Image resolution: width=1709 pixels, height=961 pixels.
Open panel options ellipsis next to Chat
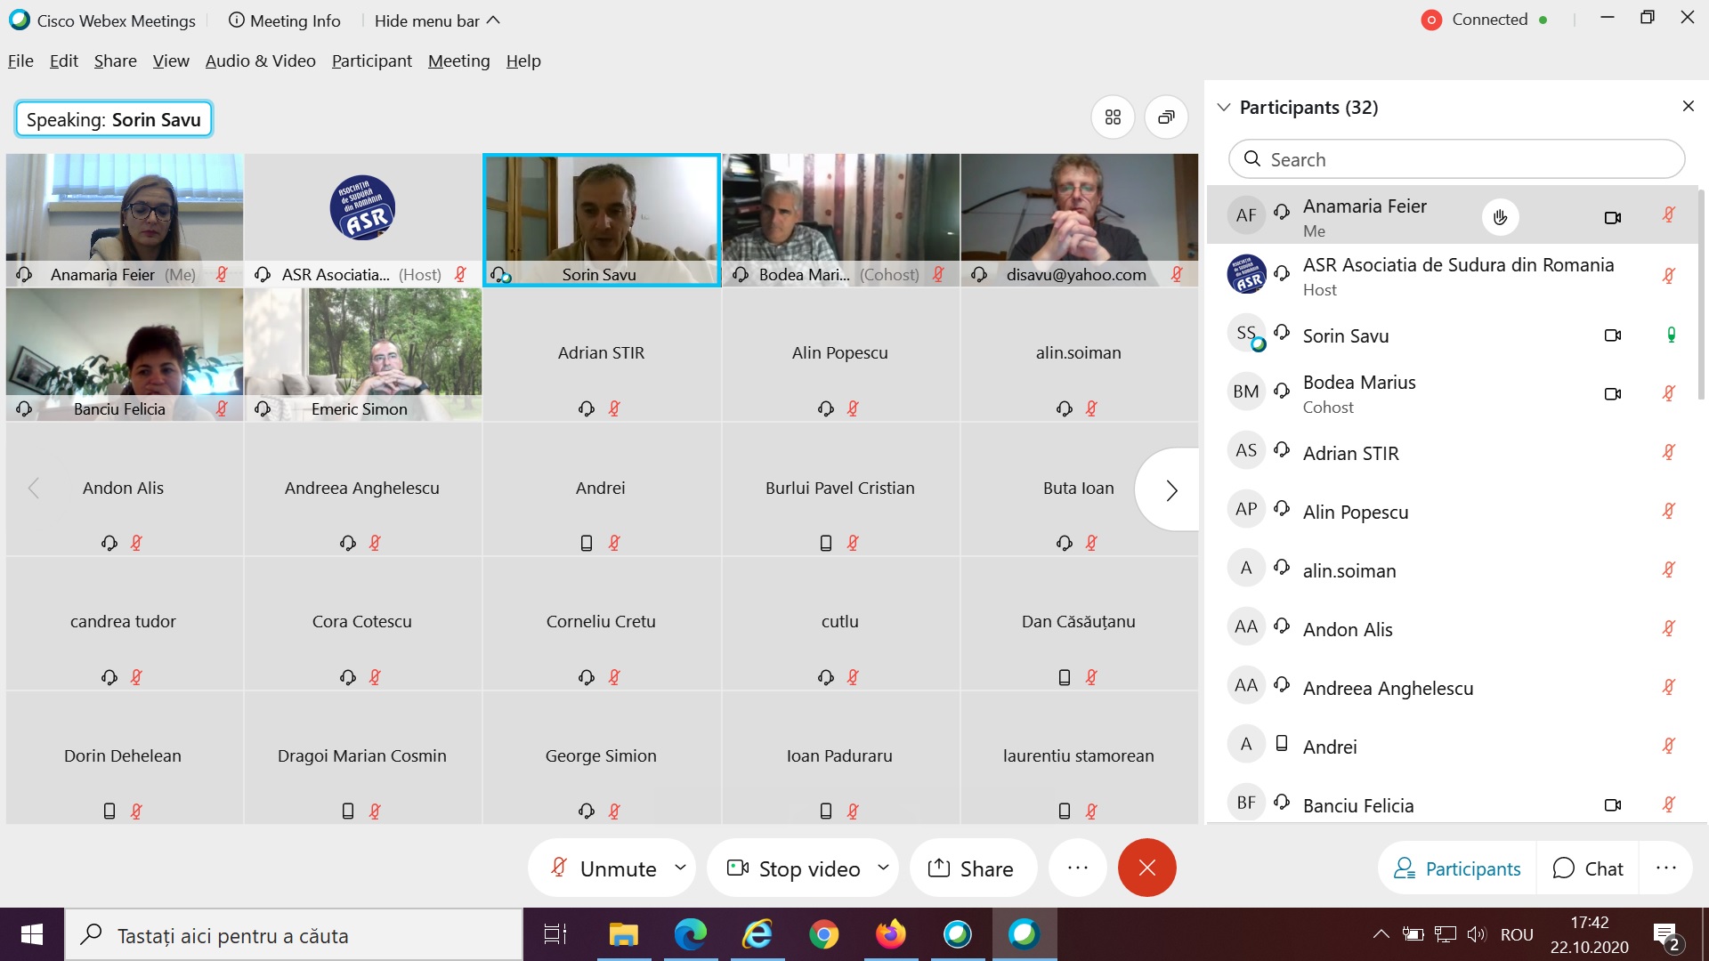[1665, 868]
